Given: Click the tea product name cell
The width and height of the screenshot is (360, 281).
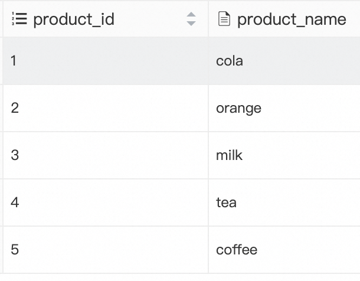Looking at the screenshot, I should [226, 202].
